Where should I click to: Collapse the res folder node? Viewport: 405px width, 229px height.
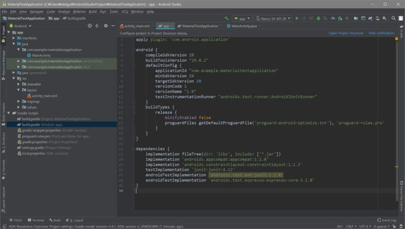(14, 78)
